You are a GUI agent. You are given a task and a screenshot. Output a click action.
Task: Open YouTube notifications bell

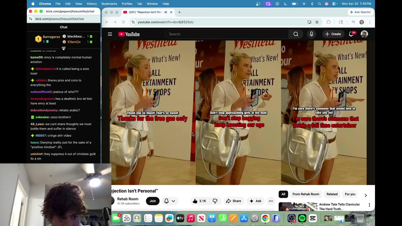tap(351, 34)
